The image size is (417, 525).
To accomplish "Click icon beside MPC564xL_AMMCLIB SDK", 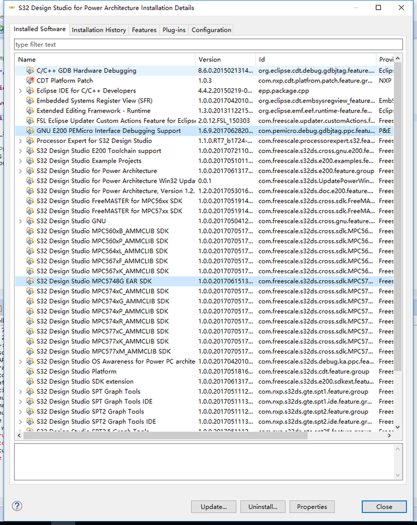I will (30, 251).
